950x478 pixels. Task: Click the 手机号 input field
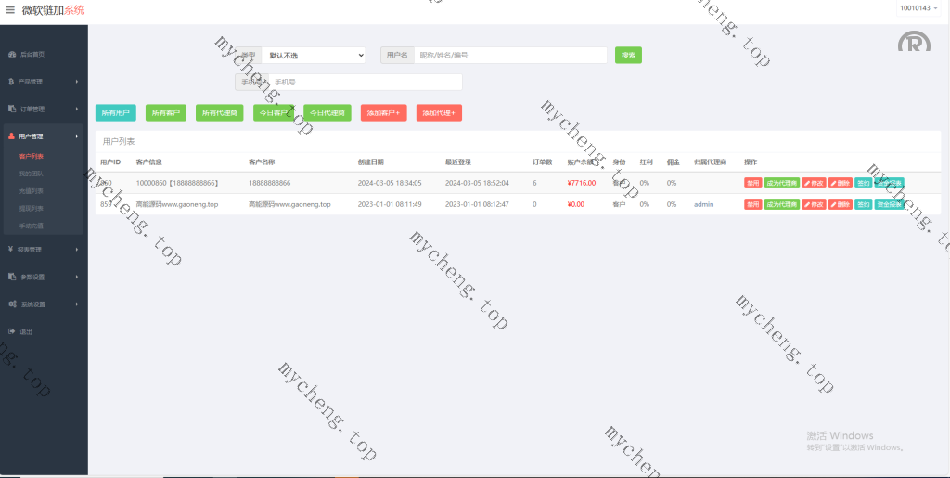click(x=365, y=82)
